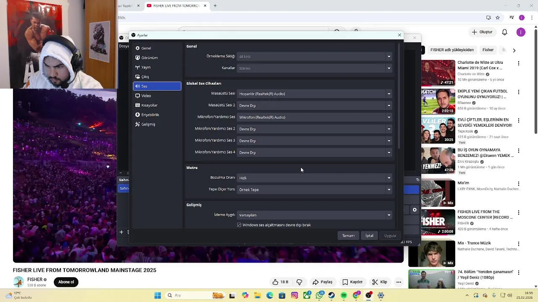Close the FISHER LIVE browser tab
538x302 pixels.
[x=205, y=5]
